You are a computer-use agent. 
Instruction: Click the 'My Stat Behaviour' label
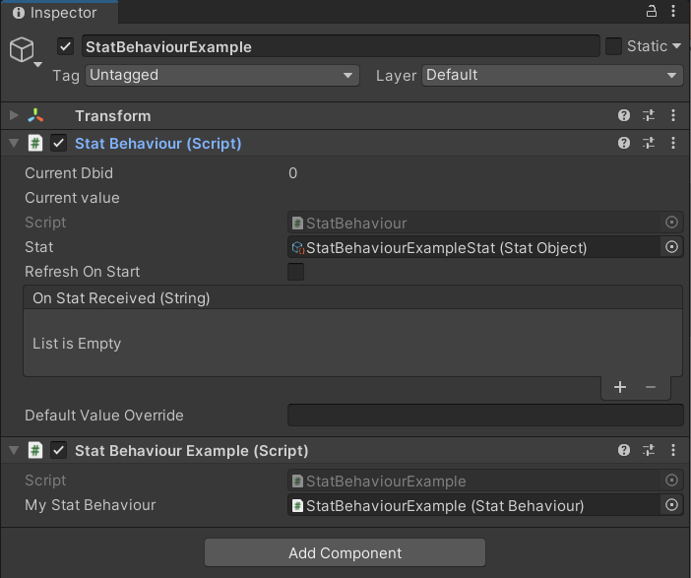click(91, 505)
